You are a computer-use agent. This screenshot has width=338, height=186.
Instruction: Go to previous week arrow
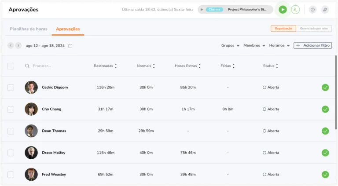coord(11,45)
